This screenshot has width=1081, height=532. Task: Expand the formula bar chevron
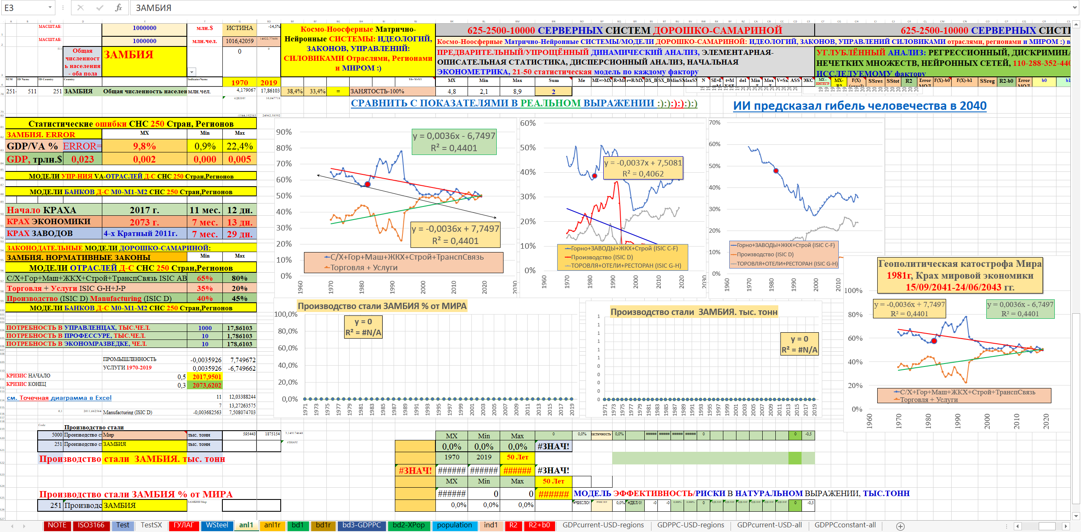1074,8
